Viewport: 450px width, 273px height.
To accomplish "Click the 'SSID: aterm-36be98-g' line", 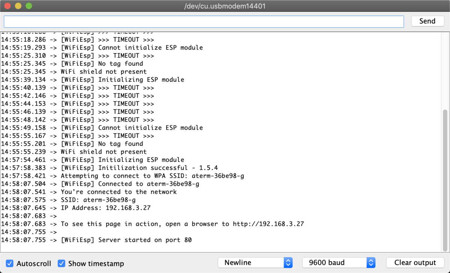I will (x=68, y=200).
